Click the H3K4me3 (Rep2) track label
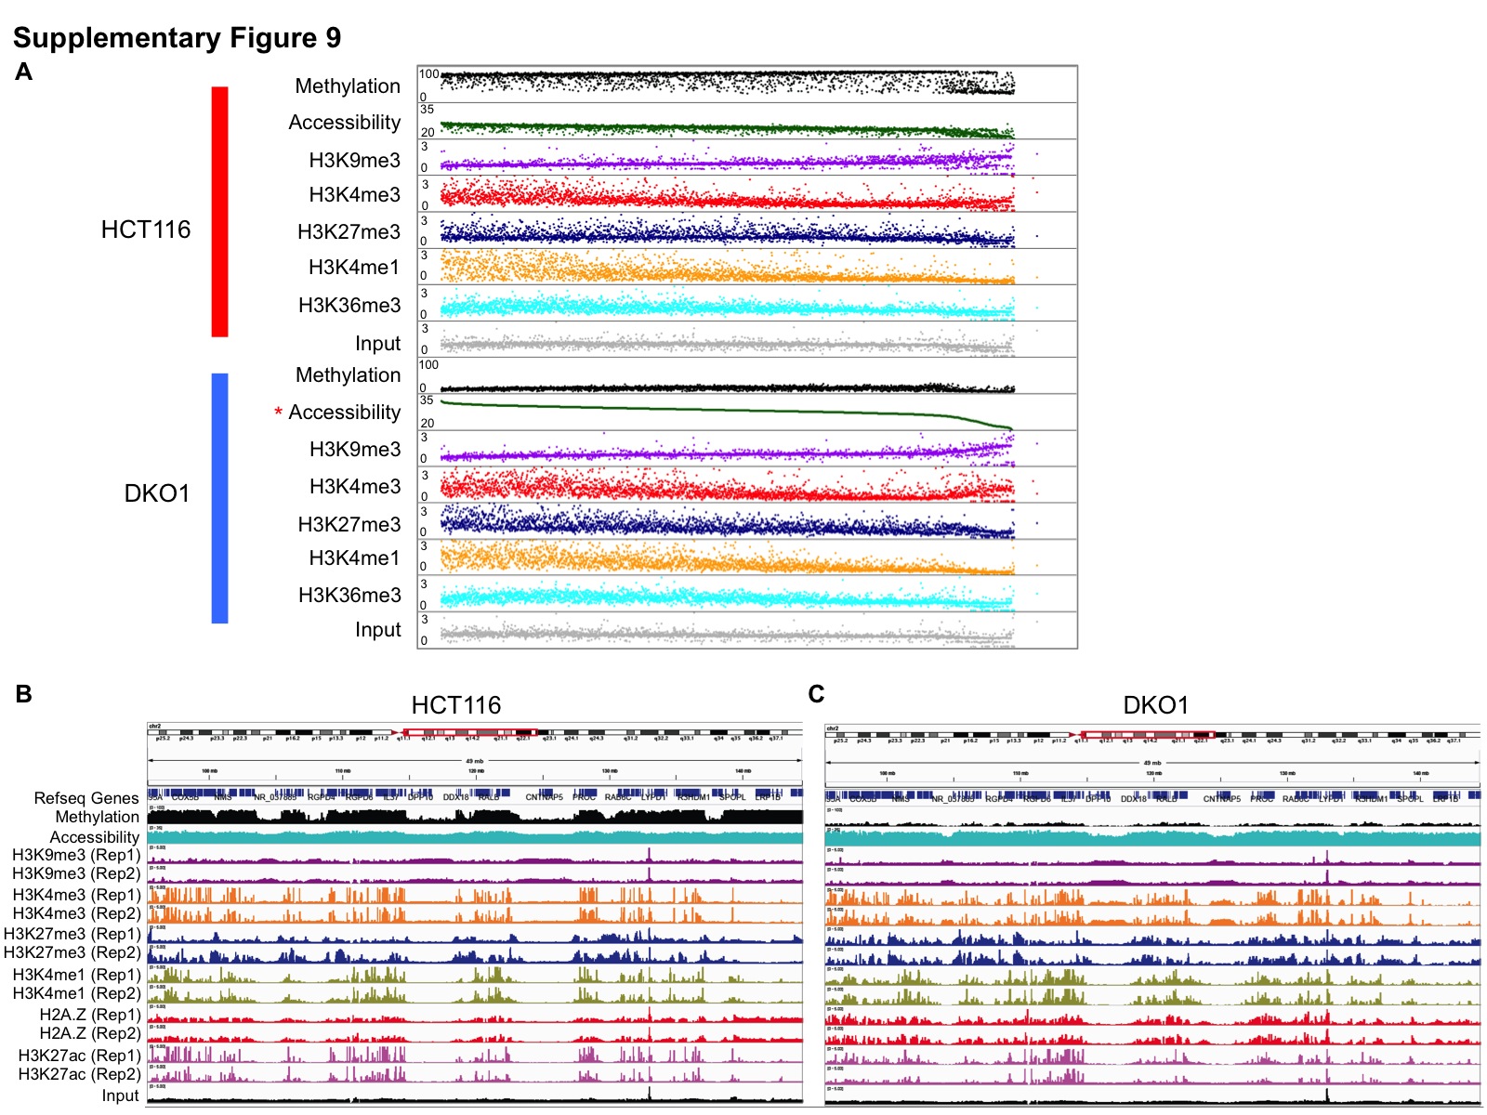 pos(76,913)
